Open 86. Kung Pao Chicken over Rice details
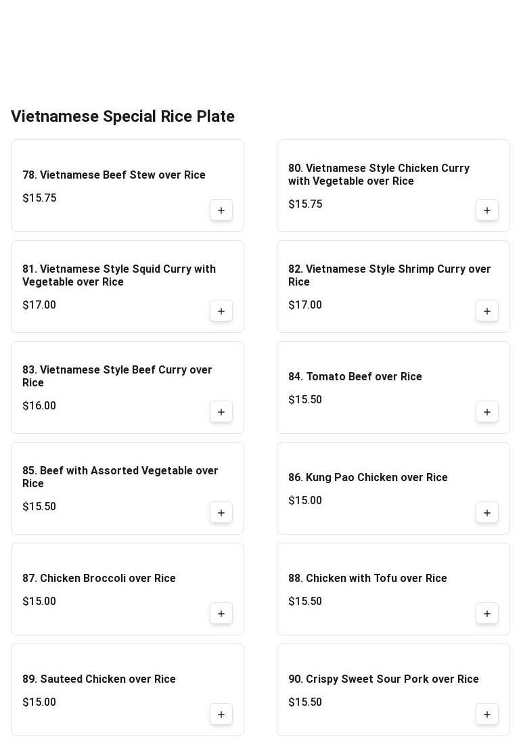The width and height of the screenshot is (521, 743). [367, 478]
